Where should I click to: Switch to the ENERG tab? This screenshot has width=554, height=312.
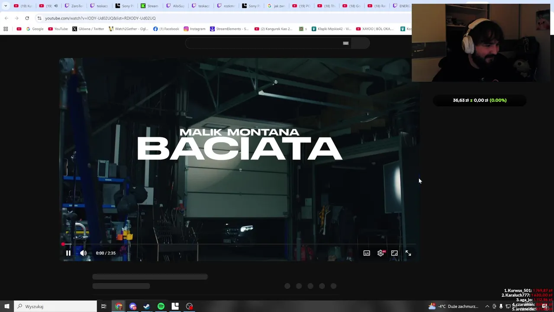pyautogui.click(x=401, y=6)
